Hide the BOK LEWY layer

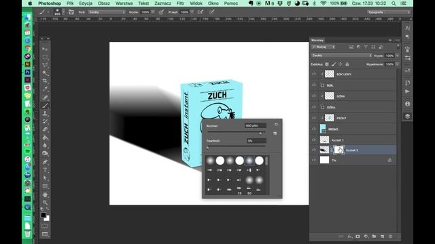tap(314, 74)
